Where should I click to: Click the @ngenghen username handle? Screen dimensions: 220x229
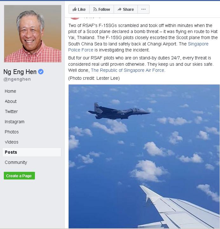pyautogui.click(x=17, y=79)
